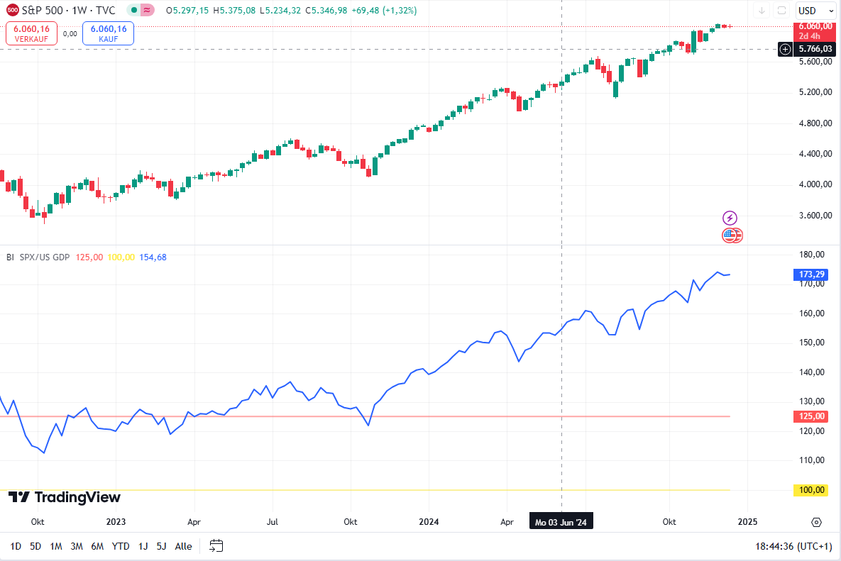The image size is (841, 561).
Task: Click the BI label in indicator legend
Action: click(10, 257)
